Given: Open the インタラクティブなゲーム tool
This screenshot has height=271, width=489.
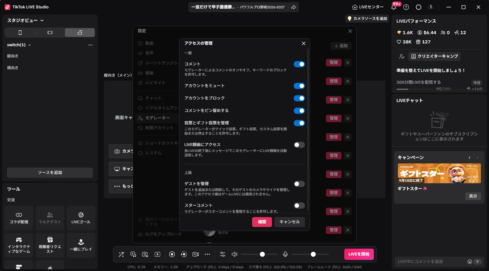Looking at the screenshot, I should point(19,245).
